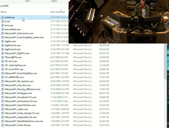Click the icon next to love.wav
The height and width of the screenshot is (128, 169).
tap(2, 25)
